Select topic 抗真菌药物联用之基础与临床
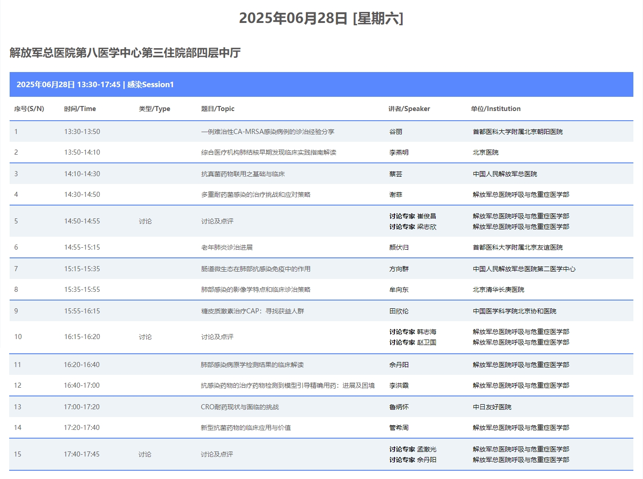Viewport: 643px width, 479px height. (x=243, y=174)
